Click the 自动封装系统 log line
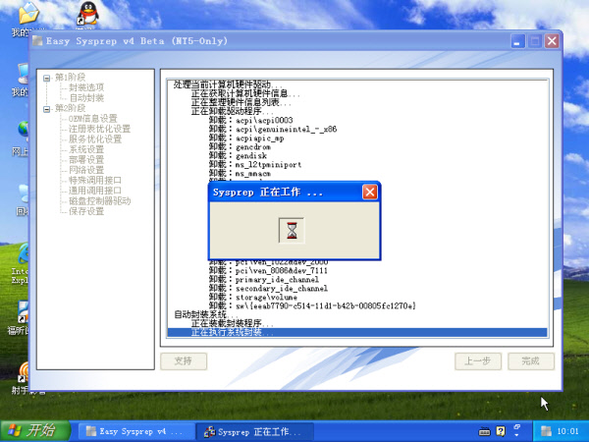The width and height of the screenshot is (589, 442). (x=206, y=314)
